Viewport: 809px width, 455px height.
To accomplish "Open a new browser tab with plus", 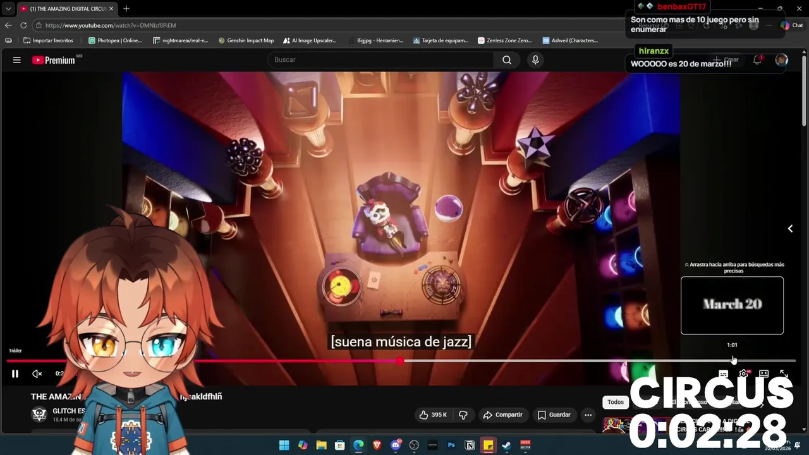I will coord(126,8).
